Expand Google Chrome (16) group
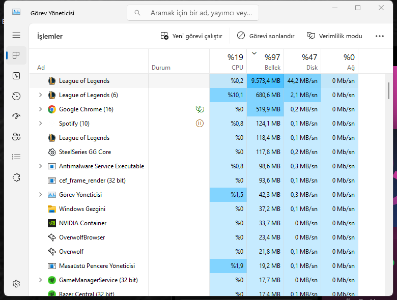397x300 pixels. click(x=41, y=109)
